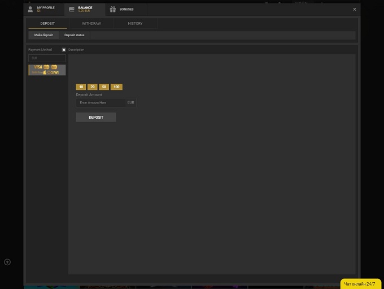Switch to the Withdraw tab

point(91,24)
